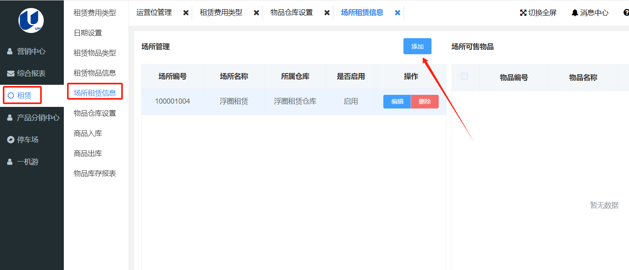Open 营销中心 in the sidebar
The image size is (629, 270).
31,51
